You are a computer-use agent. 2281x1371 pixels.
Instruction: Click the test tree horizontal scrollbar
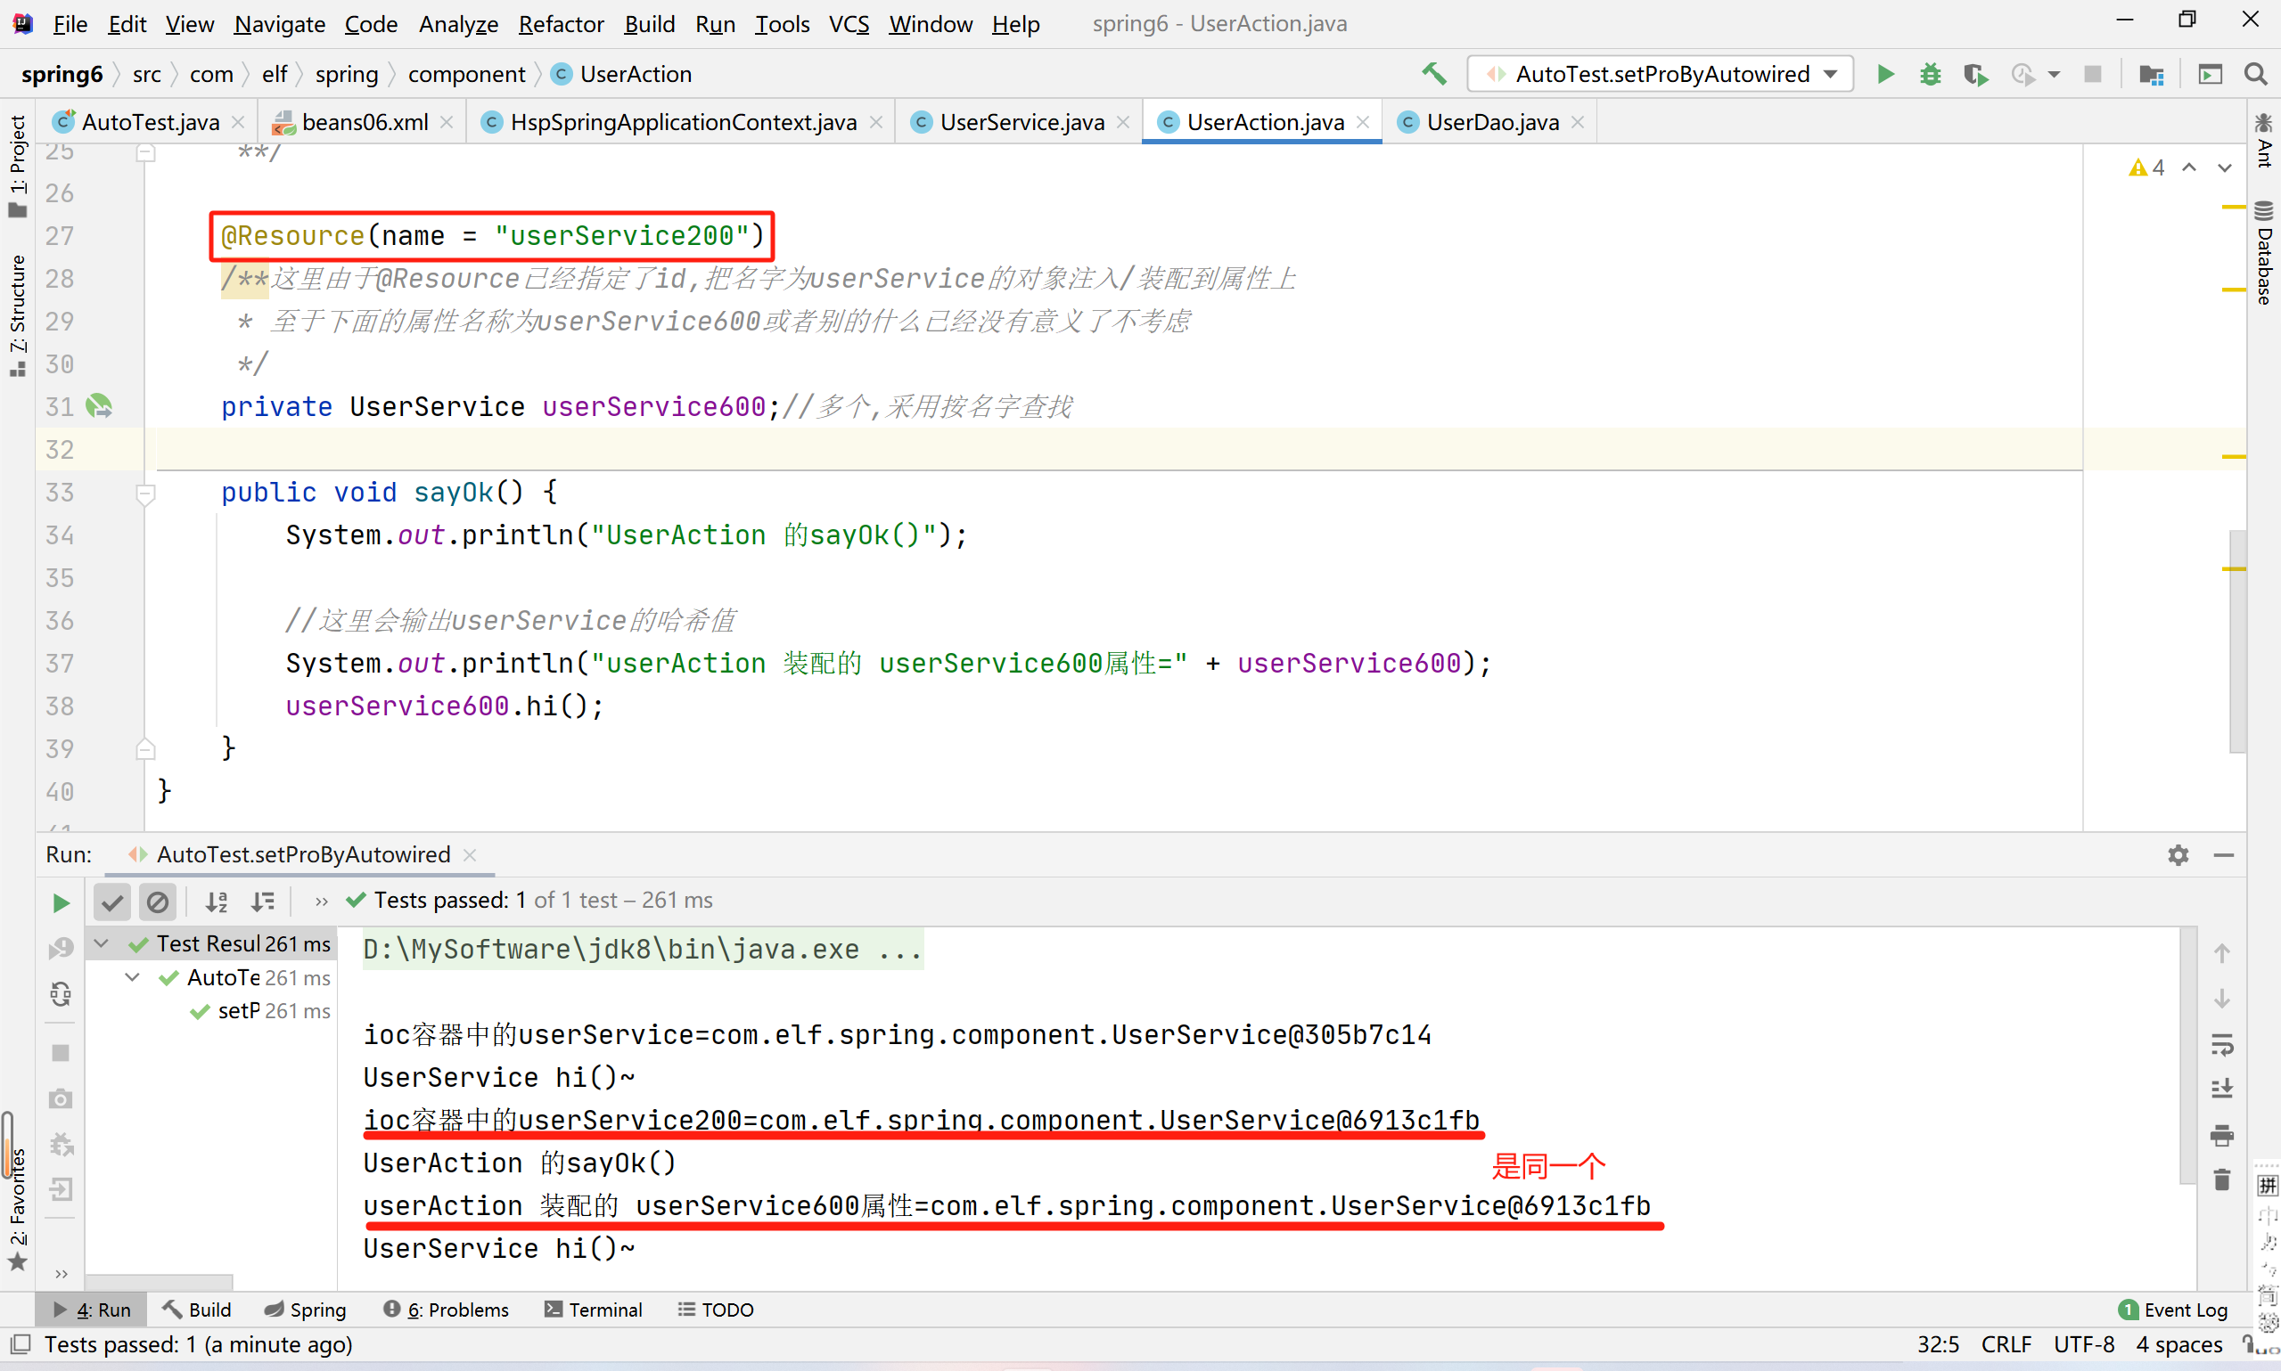click(x=159, y=1283)
